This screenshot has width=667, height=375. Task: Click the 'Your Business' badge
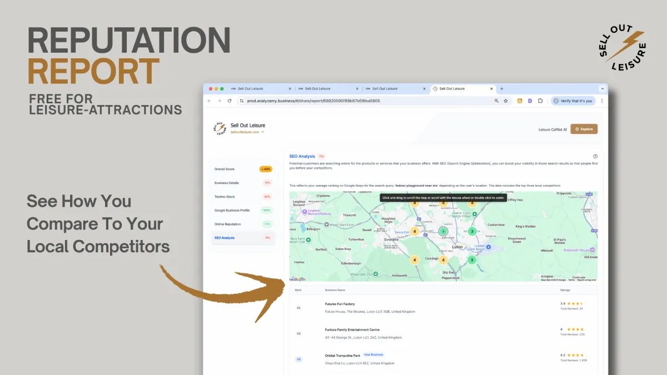[x=374, y=355]
